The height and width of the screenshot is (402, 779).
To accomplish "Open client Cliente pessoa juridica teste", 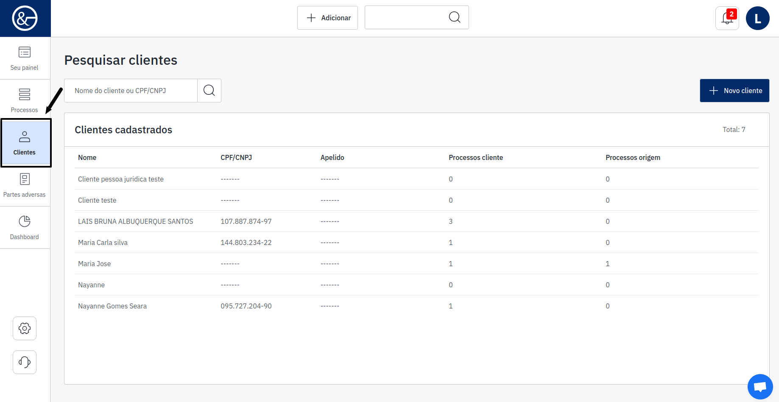I will 121,179.
